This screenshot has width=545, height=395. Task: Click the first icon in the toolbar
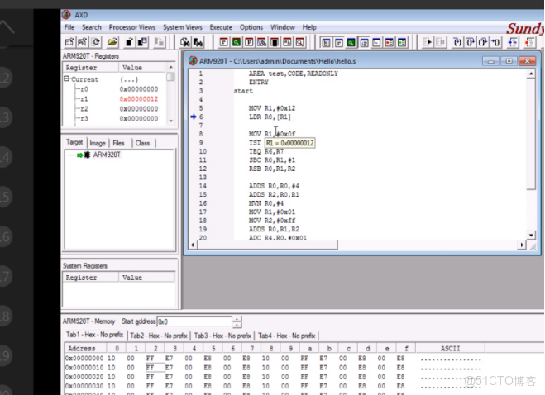pyautogui.click(x=69, y=41)
